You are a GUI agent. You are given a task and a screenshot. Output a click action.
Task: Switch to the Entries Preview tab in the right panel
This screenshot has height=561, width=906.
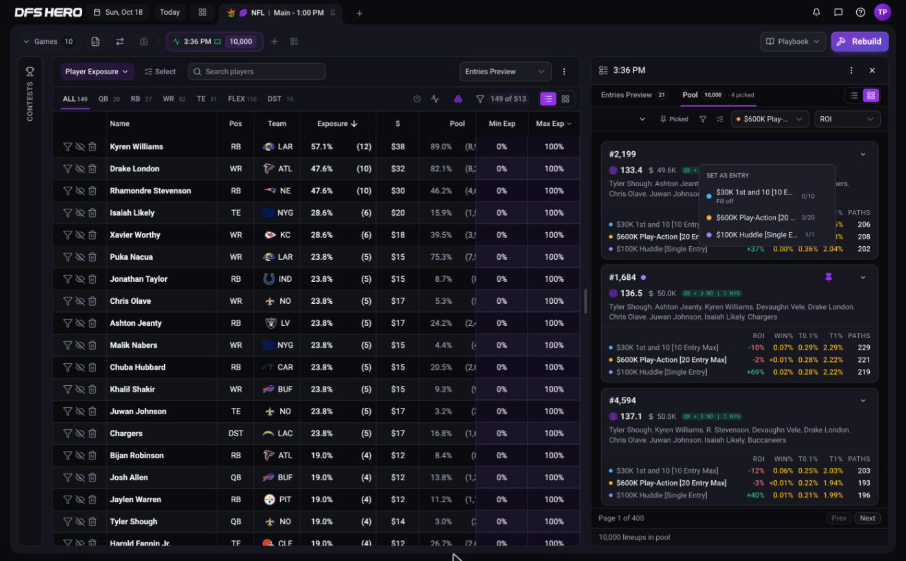(x=634, y=95)
